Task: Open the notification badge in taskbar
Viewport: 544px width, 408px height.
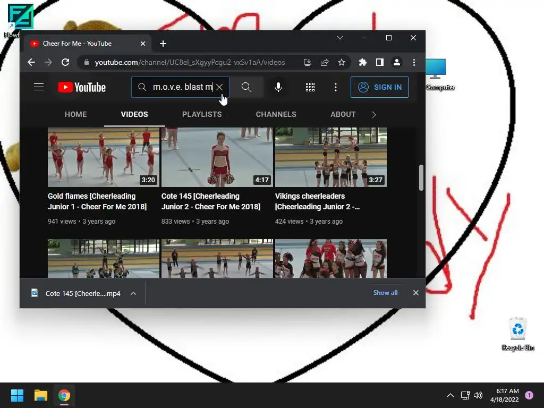Action: point(529,395)
